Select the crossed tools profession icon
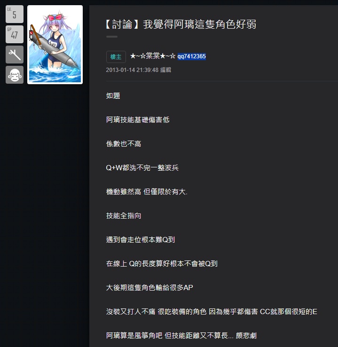The width and height of the screenshot is (338, 347). [x=15, y=55]
